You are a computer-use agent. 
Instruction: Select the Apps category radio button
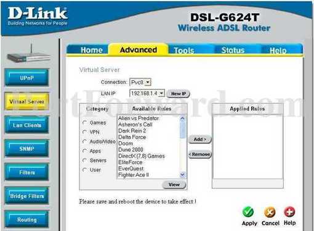pos(84,151)
